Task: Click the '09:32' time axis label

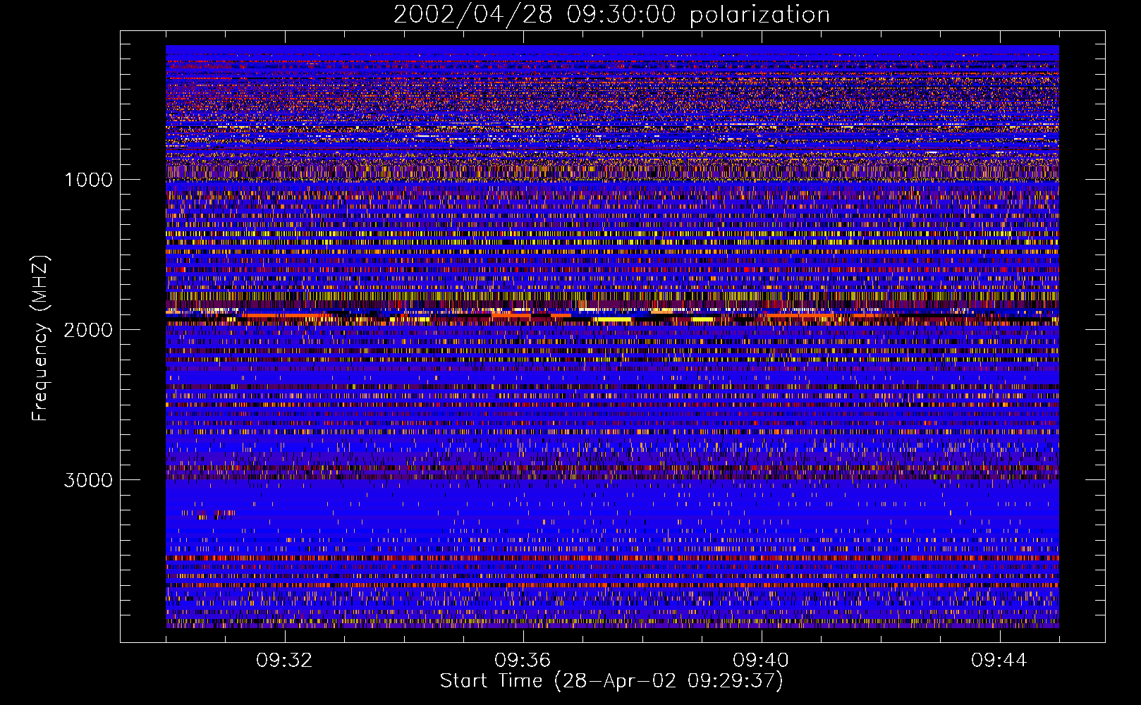Action: [x=284, y=661]
